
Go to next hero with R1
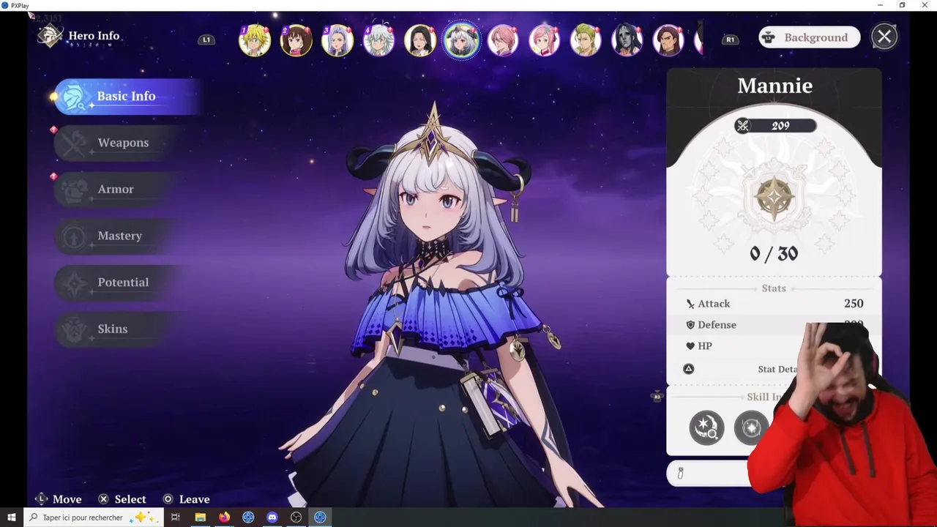[730, 40]
